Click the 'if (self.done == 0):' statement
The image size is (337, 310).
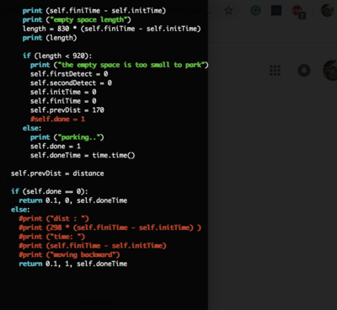click(50, 191)
